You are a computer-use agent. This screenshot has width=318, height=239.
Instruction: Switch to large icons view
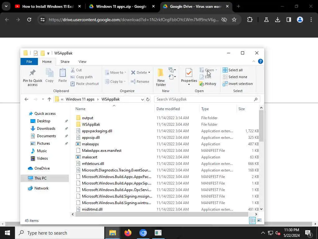click(259, 220)
